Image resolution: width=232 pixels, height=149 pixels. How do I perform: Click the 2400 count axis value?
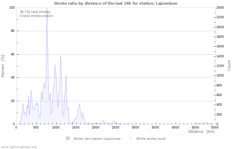[220, 8]
